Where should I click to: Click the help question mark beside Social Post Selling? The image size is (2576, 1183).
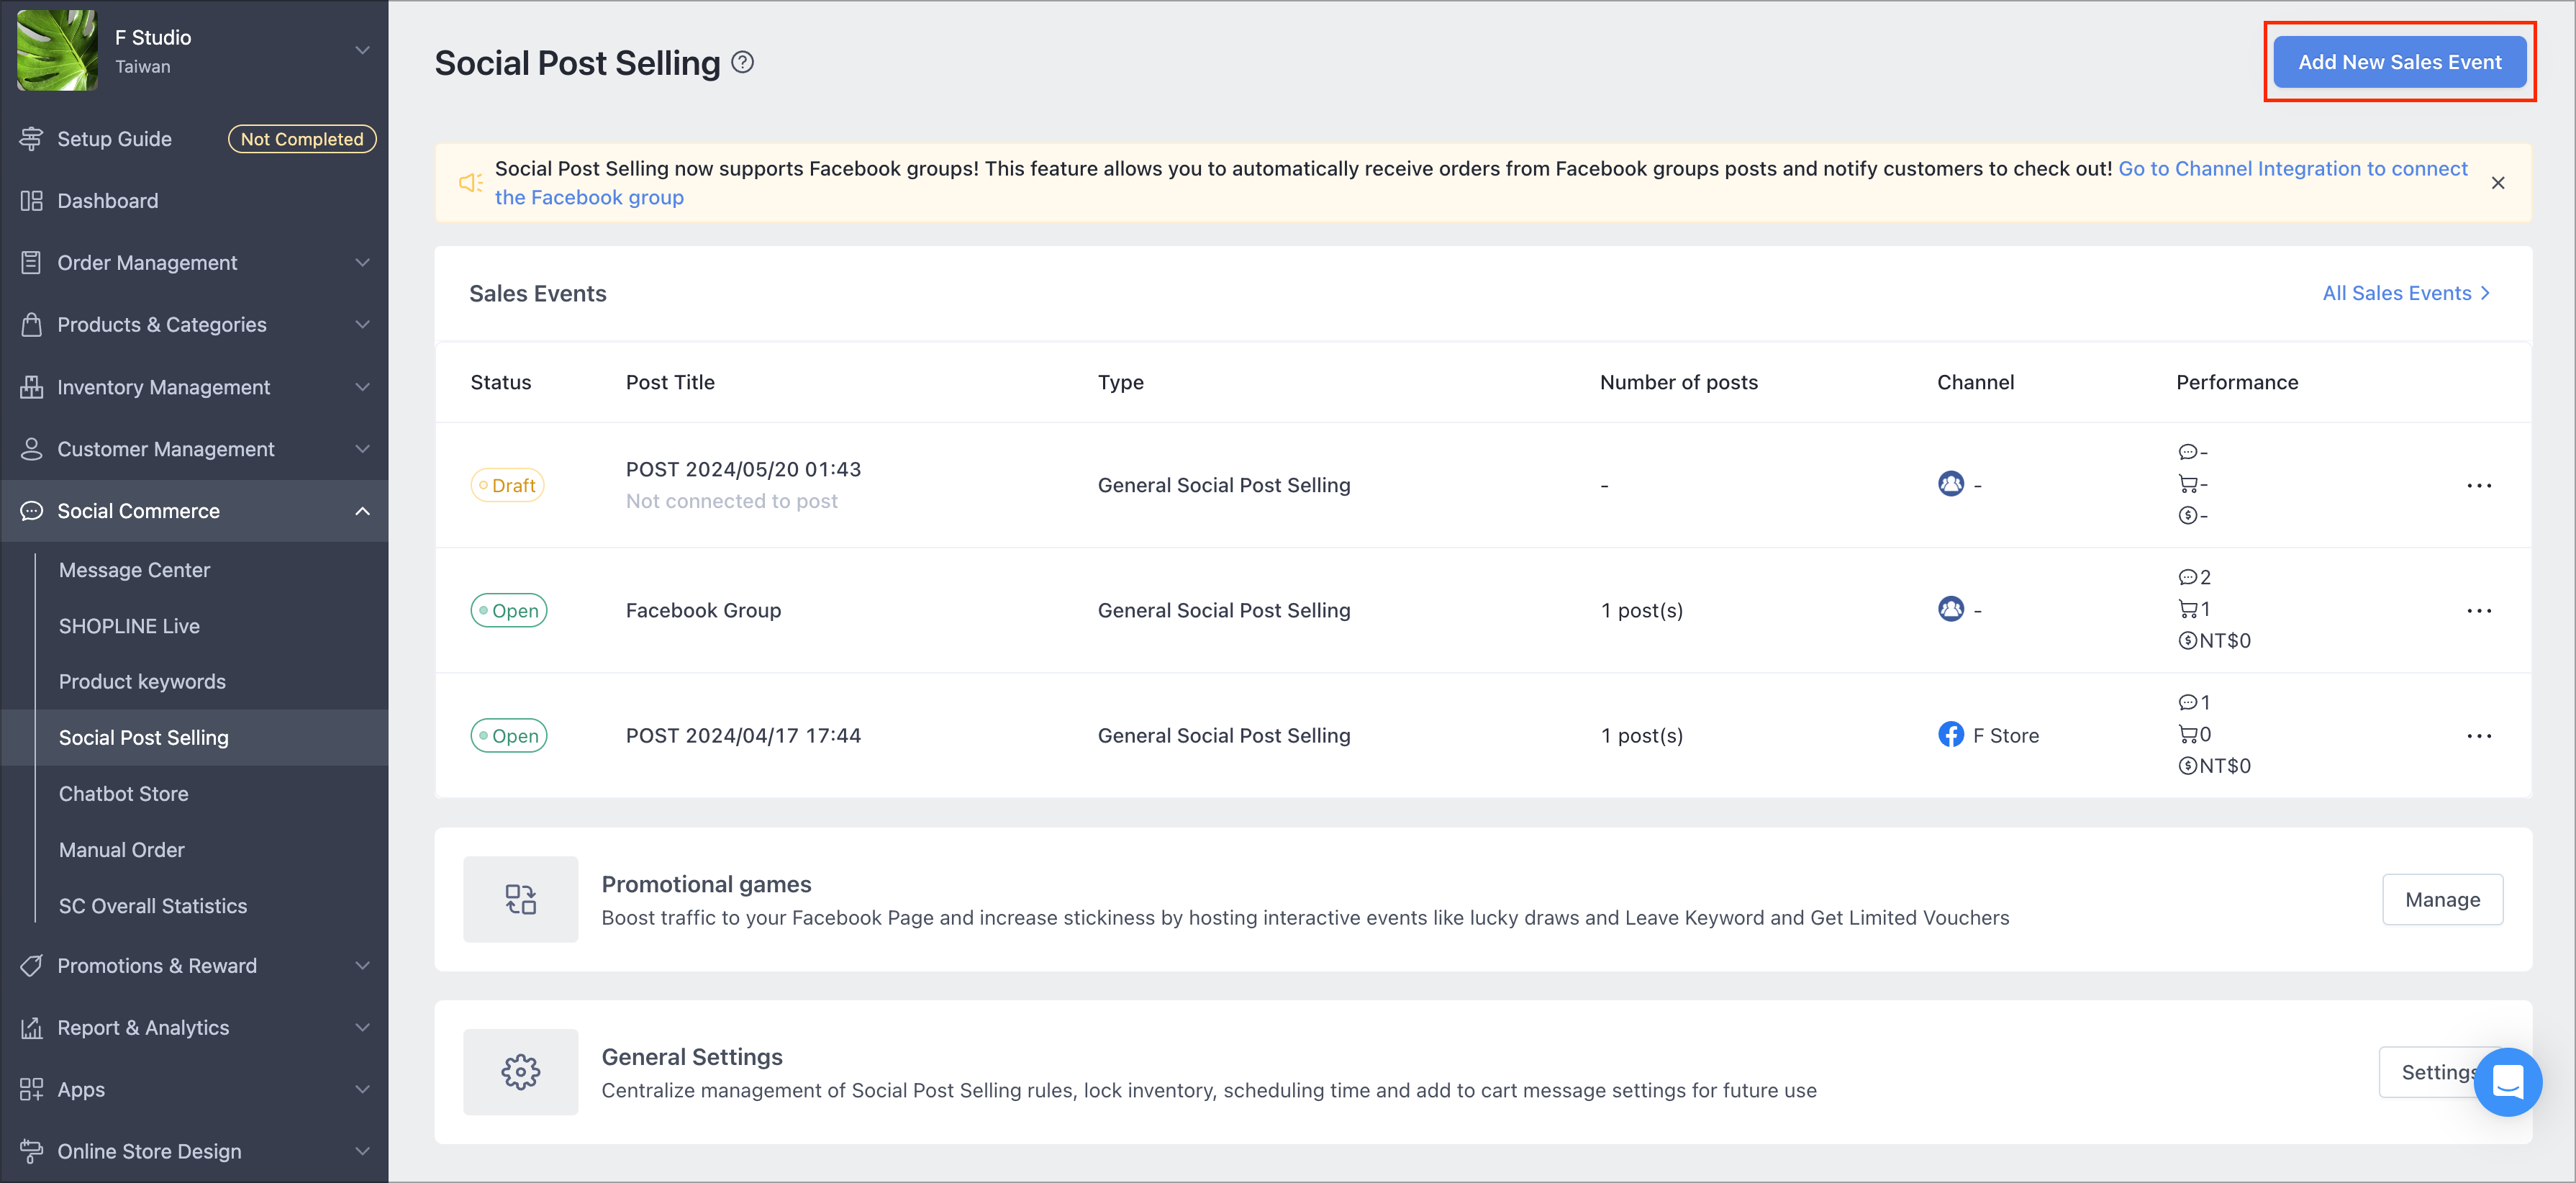click(x=742, y=63)
